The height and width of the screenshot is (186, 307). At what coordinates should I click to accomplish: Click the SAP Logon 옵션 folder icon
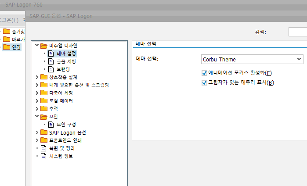click(43, 132)
